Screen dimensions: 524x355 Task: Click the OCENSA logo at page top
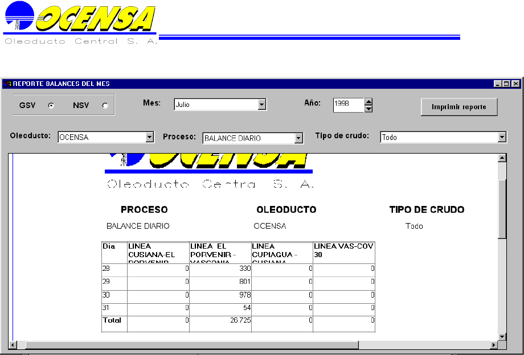(x=80, y=23)
